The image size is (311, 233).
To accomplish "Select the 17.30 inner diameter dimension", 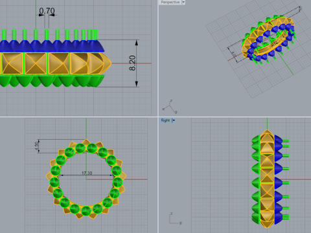I will (x=87, y=173).
